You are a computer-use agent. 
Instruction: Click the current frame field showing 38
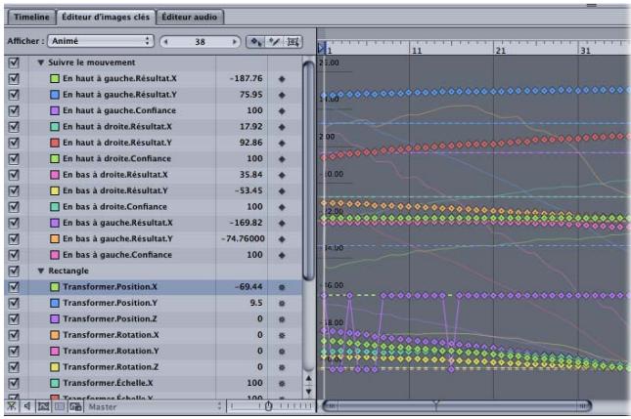pos(200,42)
